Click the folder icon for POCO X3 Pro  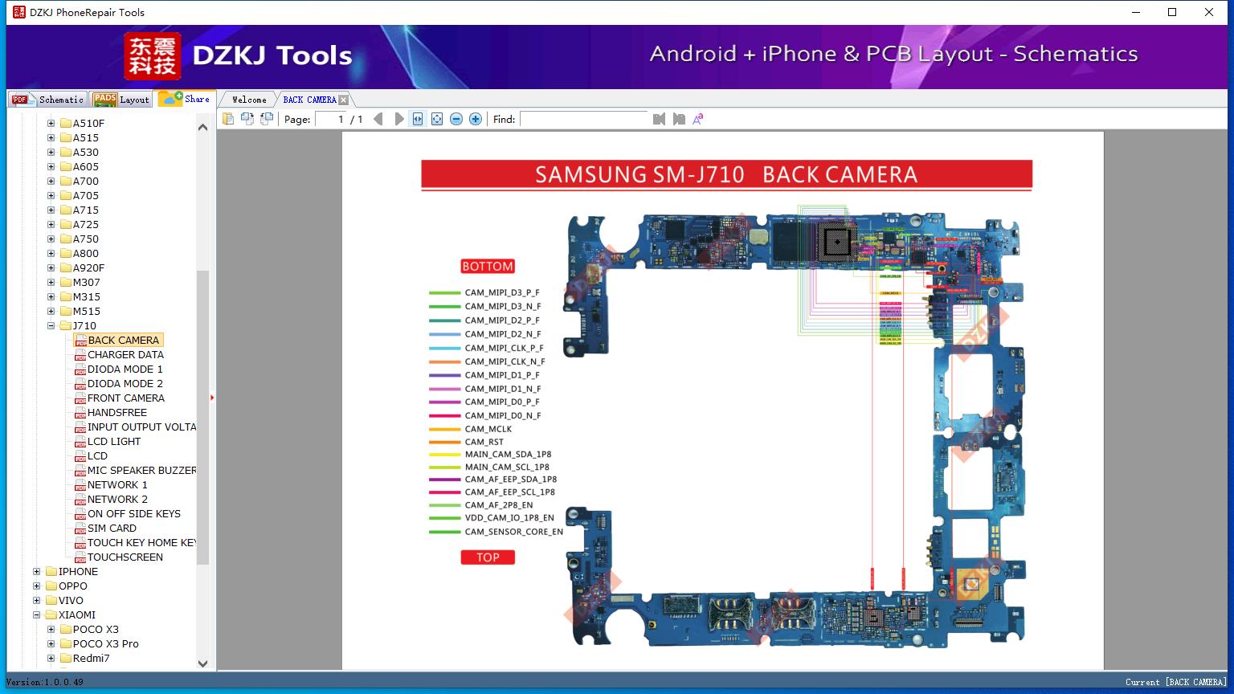(66, 644)
